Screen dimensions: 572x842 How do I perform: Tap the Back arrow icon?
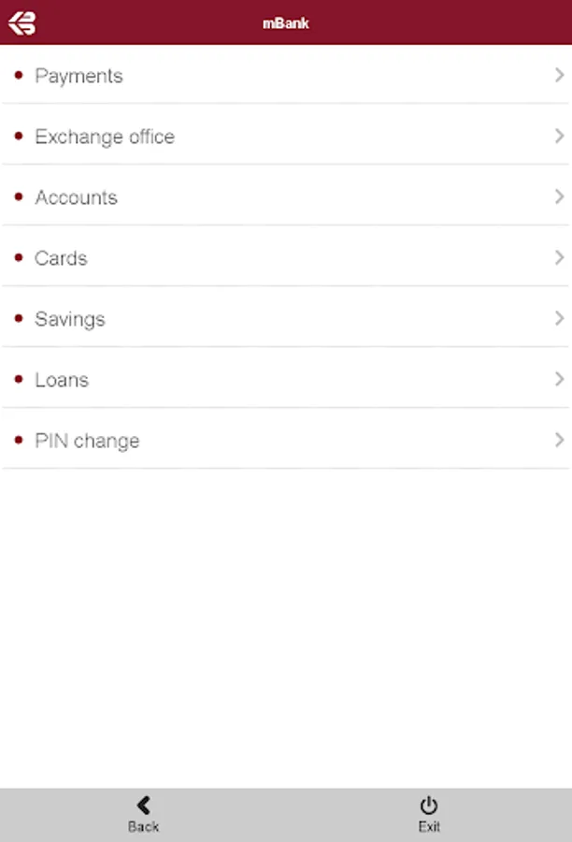(x=143, y=805)
